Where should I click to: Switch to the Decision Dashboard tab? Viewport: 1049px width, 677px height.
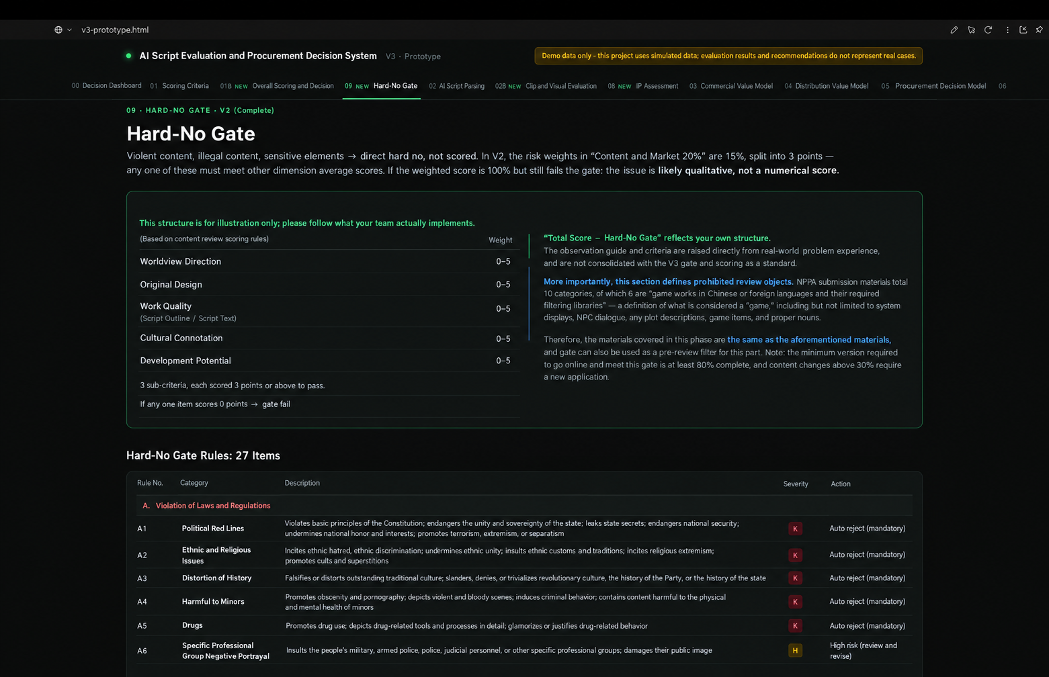(x=106, y=86)
